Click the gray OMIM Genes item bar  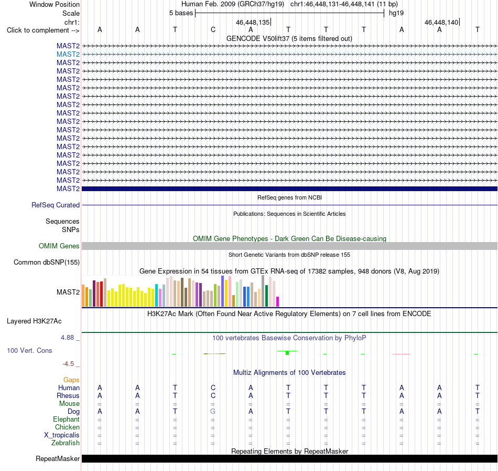[x=289, y=246]
